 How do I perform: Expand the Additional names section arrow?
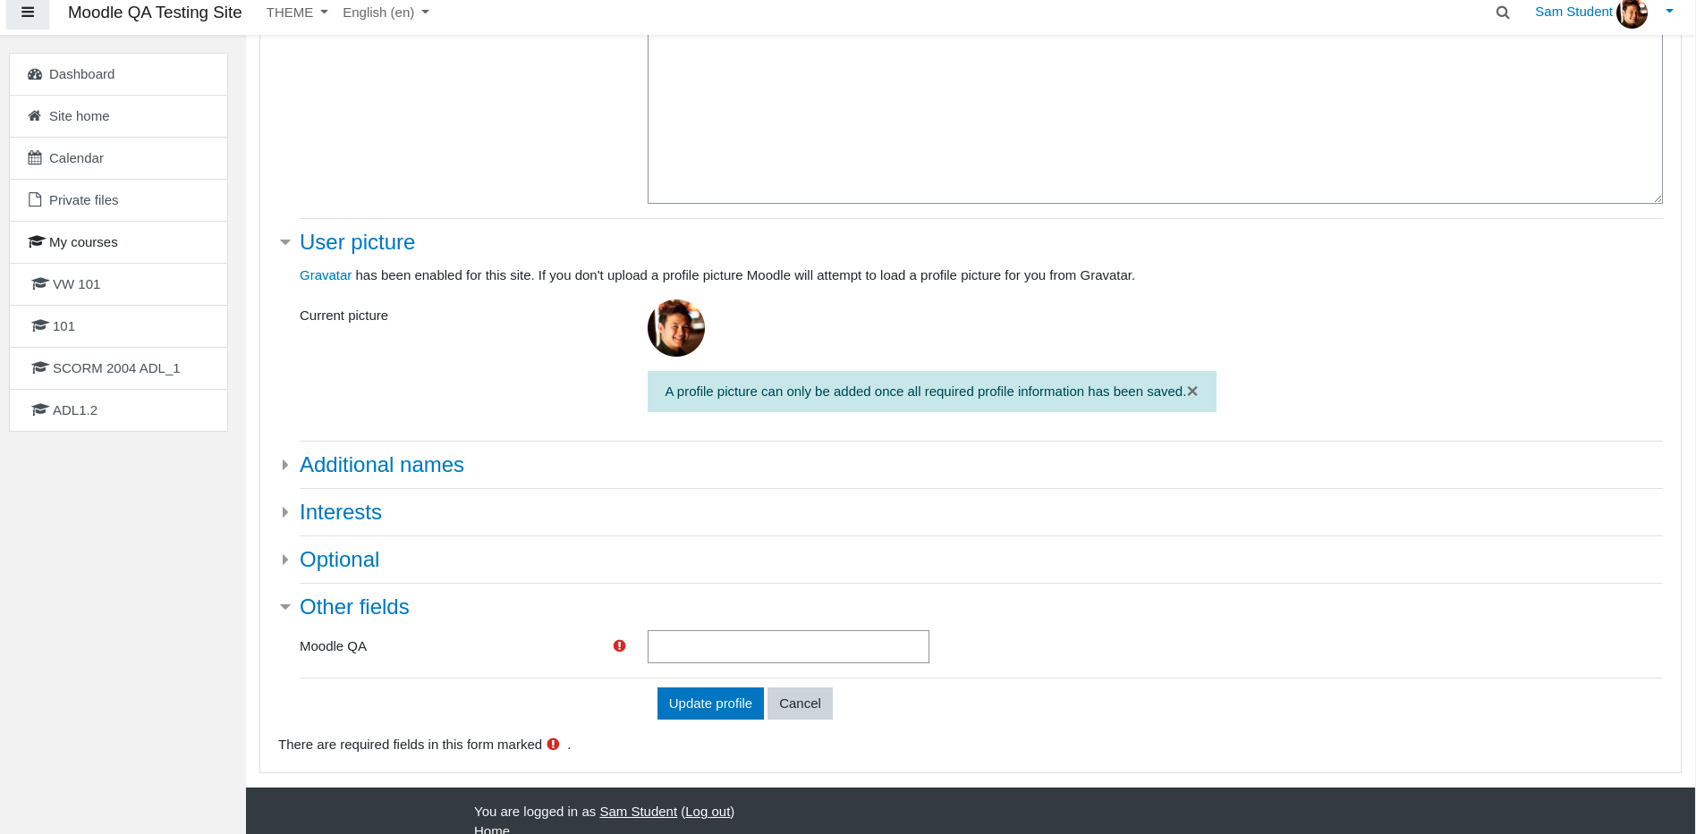click(x=285, y=465)
